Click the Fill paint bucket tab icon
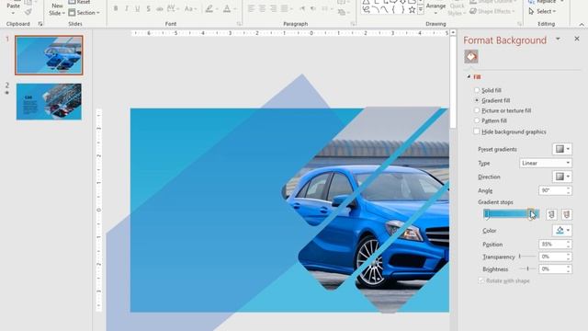The height and width of the screenshot is (331, 588). point(471,57)
